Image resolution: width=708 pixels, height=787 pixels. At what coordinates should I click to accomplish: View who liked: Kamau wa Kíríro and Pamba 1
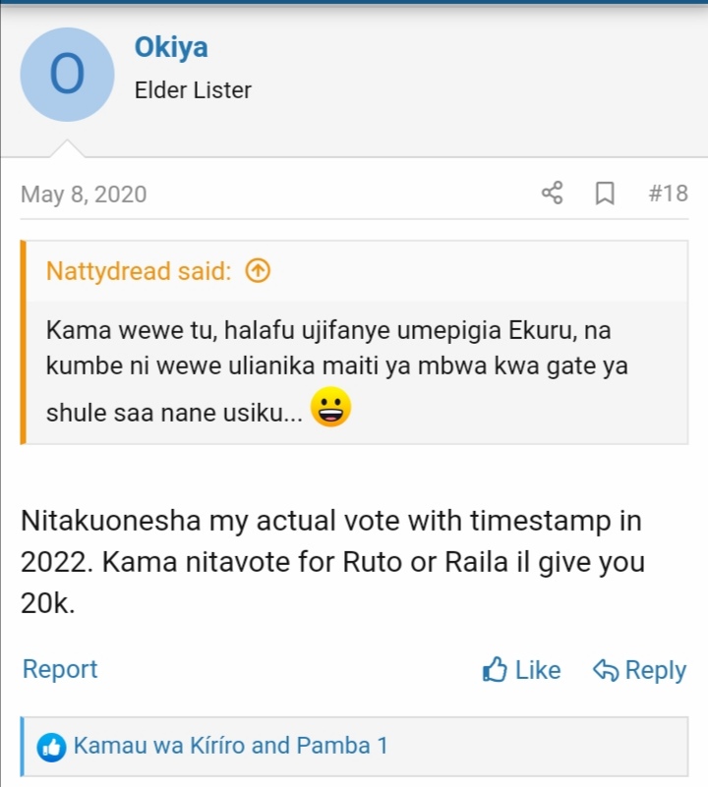(x=230, y=746)
